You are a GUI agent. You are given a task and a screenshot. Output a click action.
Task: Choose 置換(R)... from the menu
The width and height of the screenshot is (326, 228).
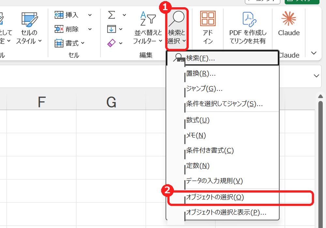pyautogui.click(x=222, y=74)
